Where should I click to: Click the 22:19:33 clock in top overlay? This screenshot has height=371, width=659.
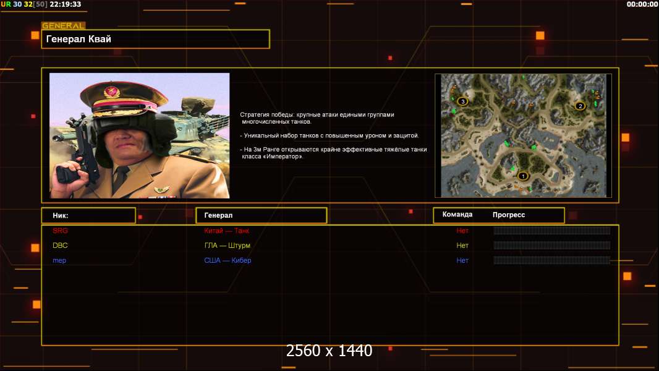click(65, 4)
